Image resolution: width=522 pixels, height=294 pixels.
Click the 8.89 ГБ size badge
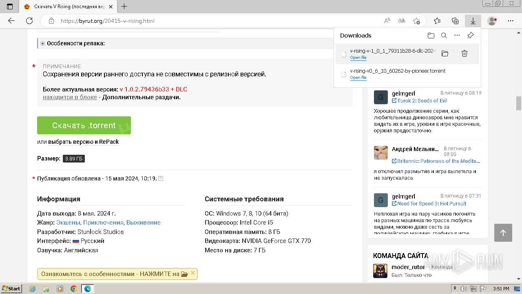click(x=74, y=159)
